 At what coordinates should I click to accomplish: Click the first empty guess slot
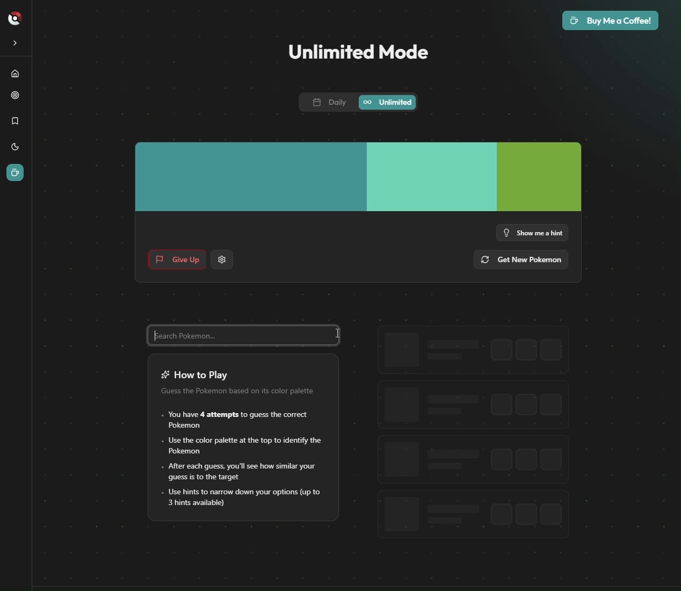click(473, 350)
